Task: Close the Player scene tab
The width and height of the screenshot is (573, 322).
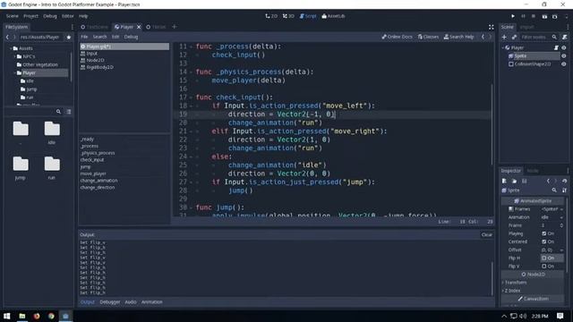Action: (x=139, y=27)
